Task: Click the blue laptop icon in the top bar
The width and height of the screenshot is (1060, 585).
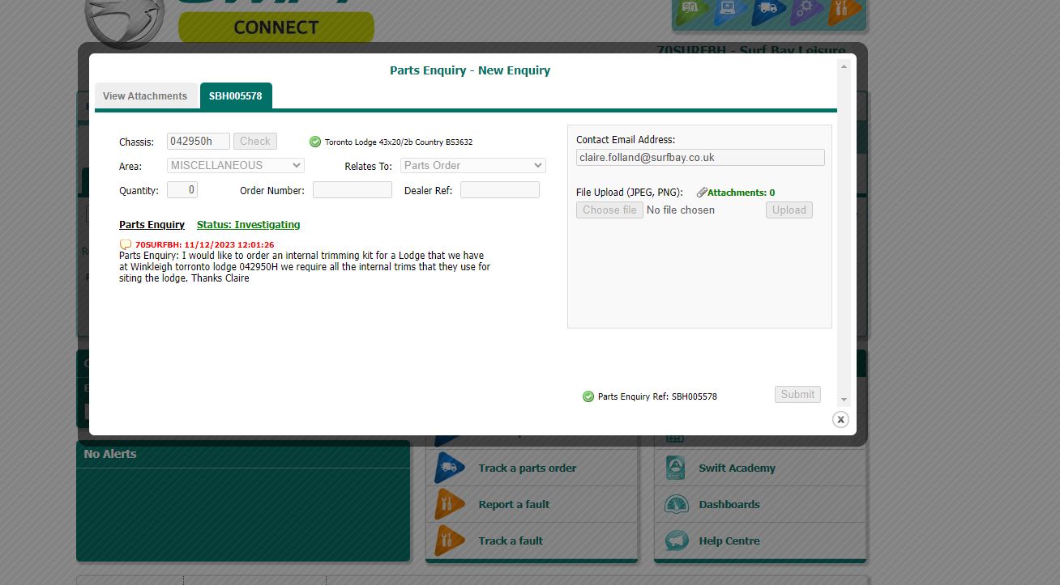Action: pos(730,11)
